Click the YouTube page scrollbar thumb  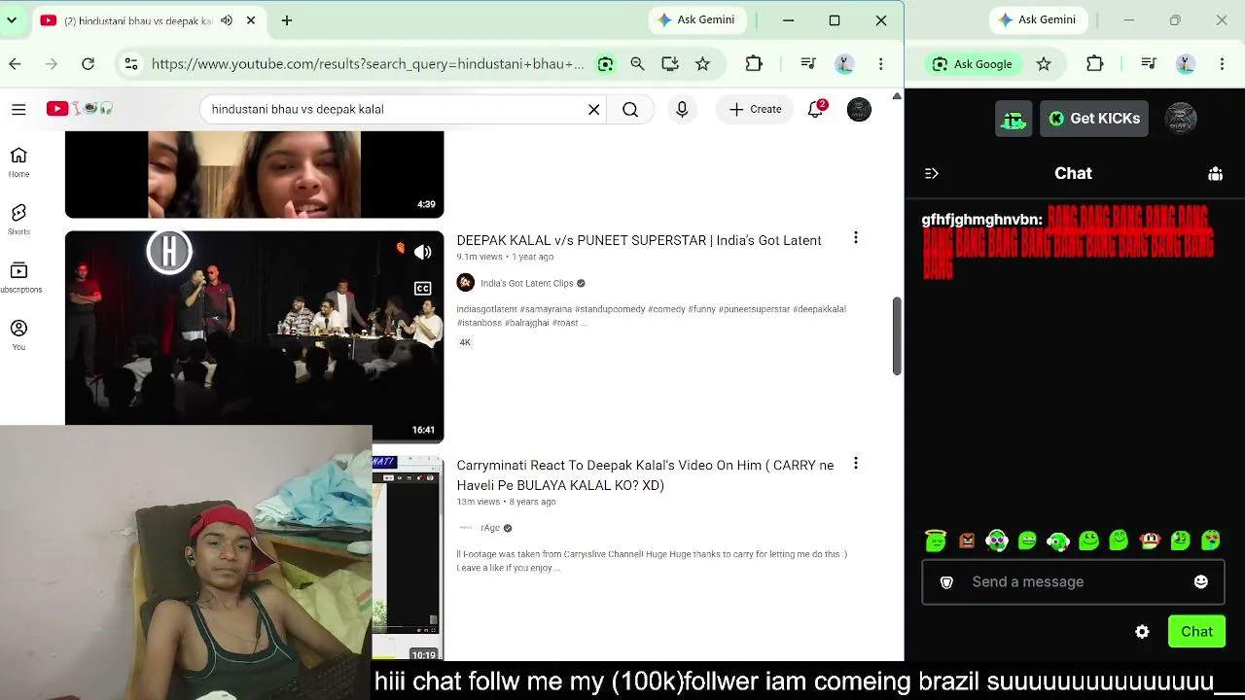coord(897,335)
